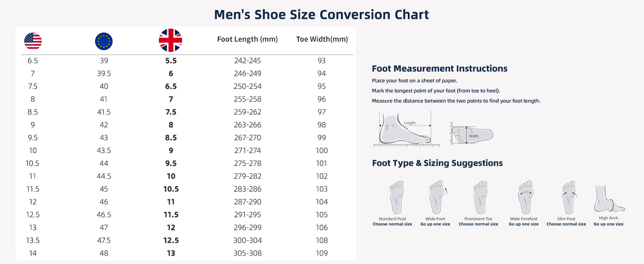Click the United Kingdom flag icon

pos(170,40)
